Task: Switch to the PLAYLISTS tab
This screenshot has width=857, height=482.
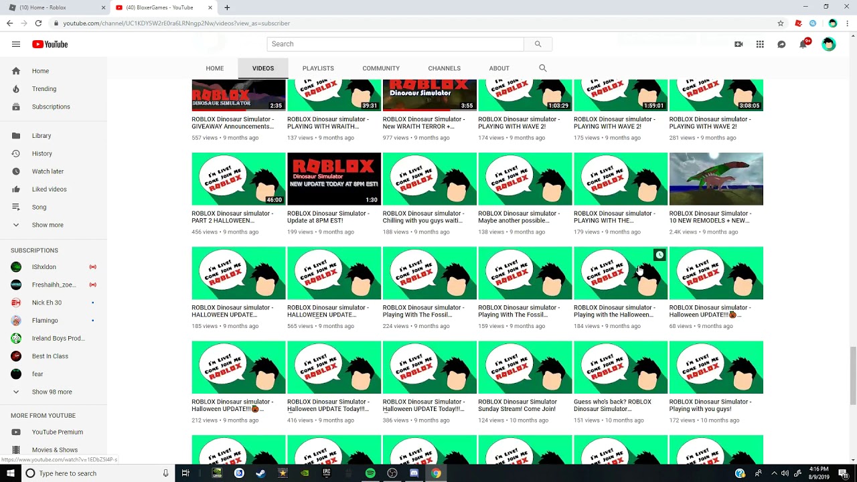Action: pyautogui.click(x=318, y=68)
